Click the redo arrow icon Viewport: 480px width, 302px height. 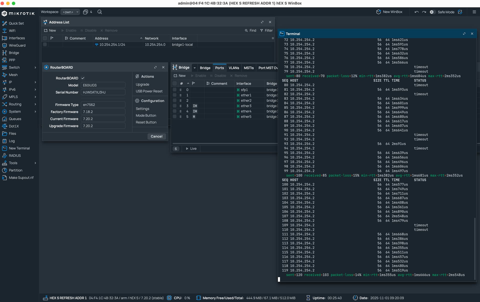tap(424, 12)
